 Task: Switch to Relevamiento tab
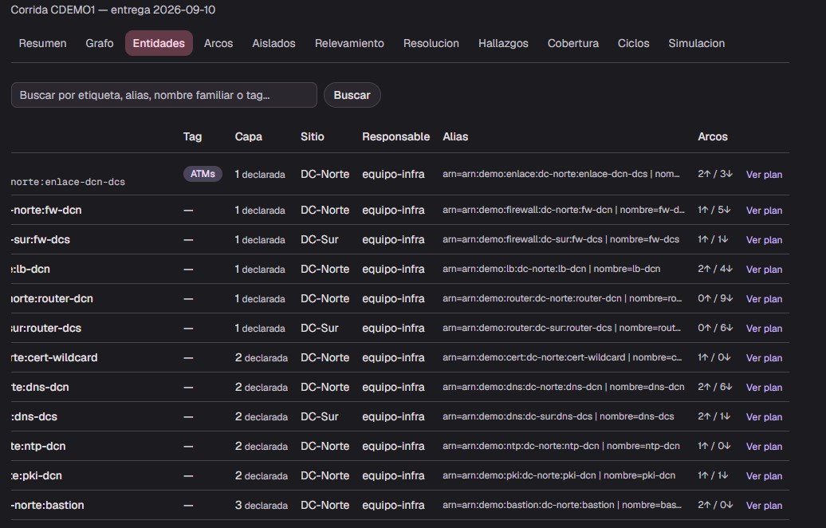click(x=349, y=43)
